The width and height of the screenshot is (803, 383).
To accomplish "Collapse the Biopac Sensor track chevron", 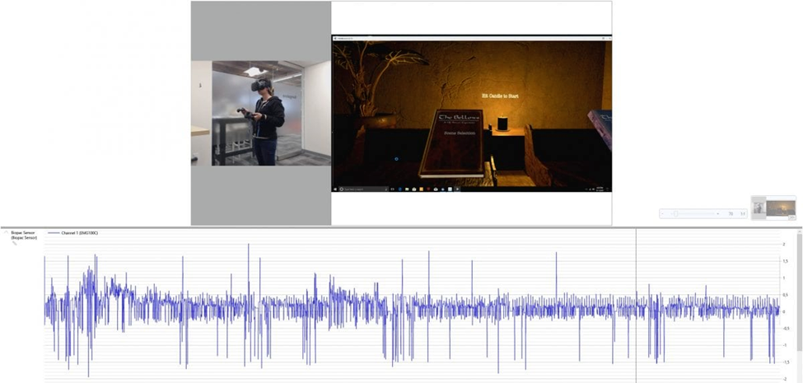I will click(x=5, y=233).
